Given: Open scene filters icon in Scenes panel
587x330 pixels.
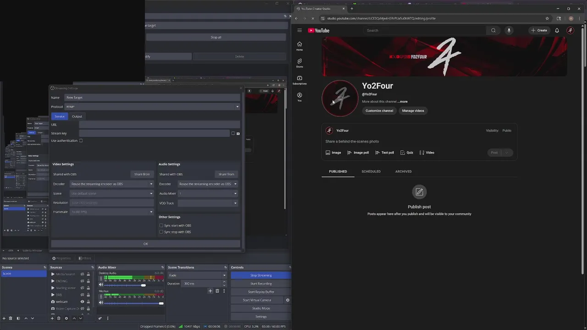Looking at the screenshot, I should 18,318.
